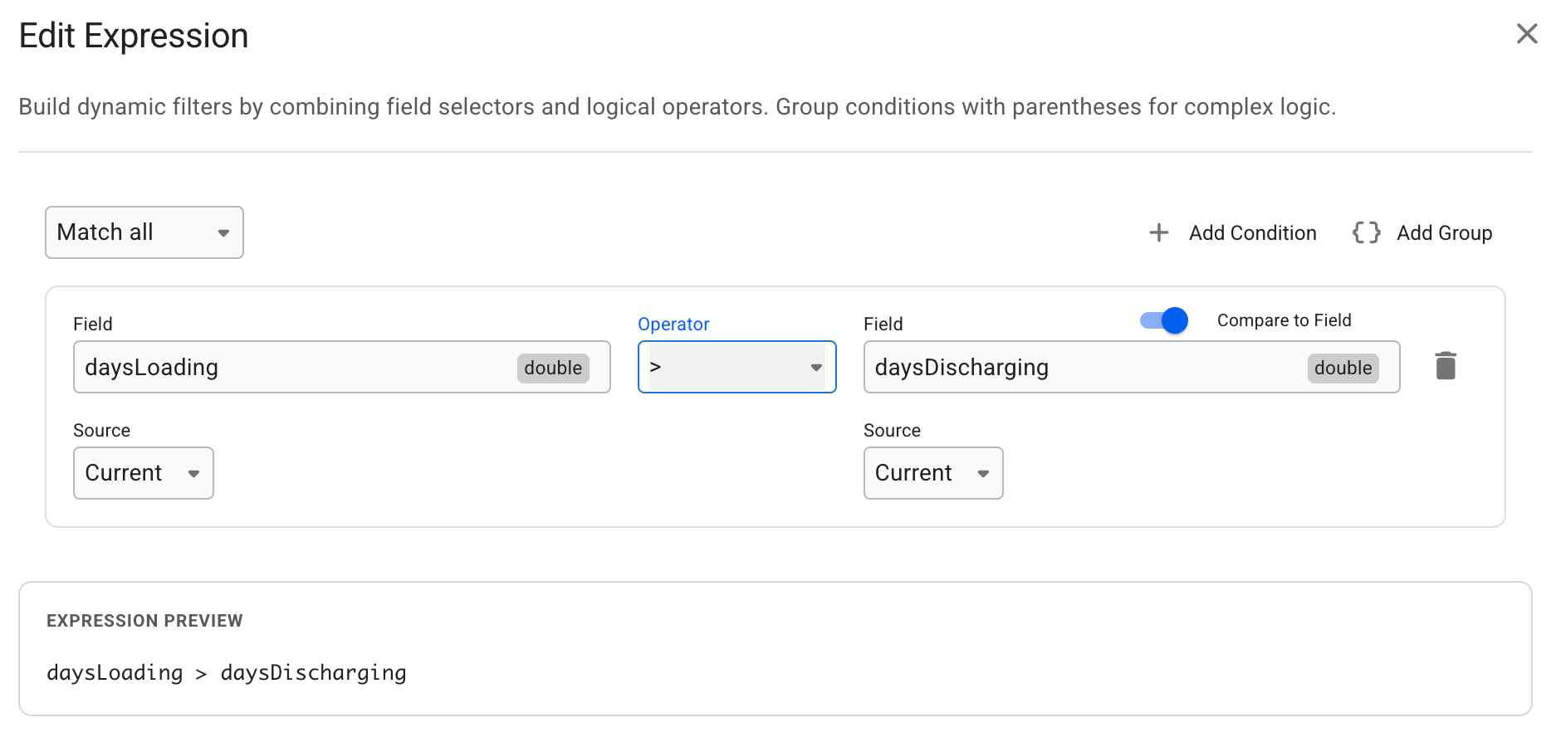Click the curly braces icon for Add Group
Image resolution: width=1556 pixels, height=742 pixels.
(x=1366, y=233)
